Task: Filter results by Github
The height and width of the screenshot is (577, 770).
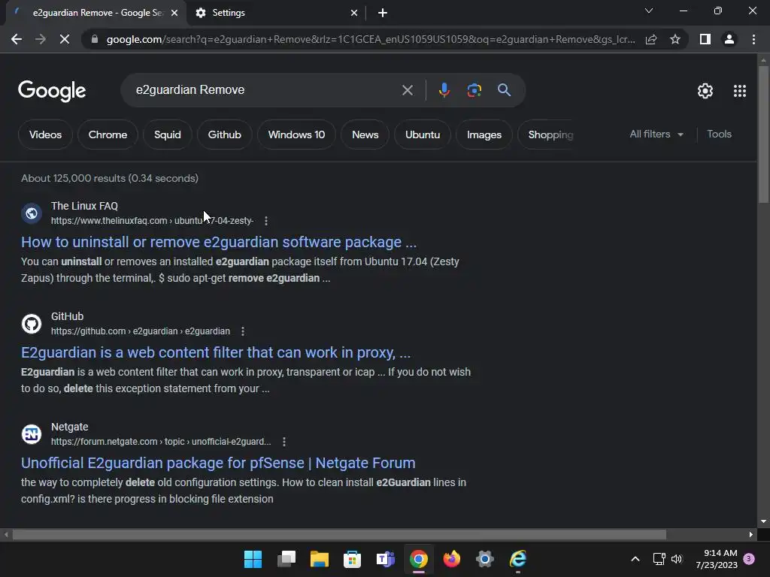Action: [x=224, y=134]
